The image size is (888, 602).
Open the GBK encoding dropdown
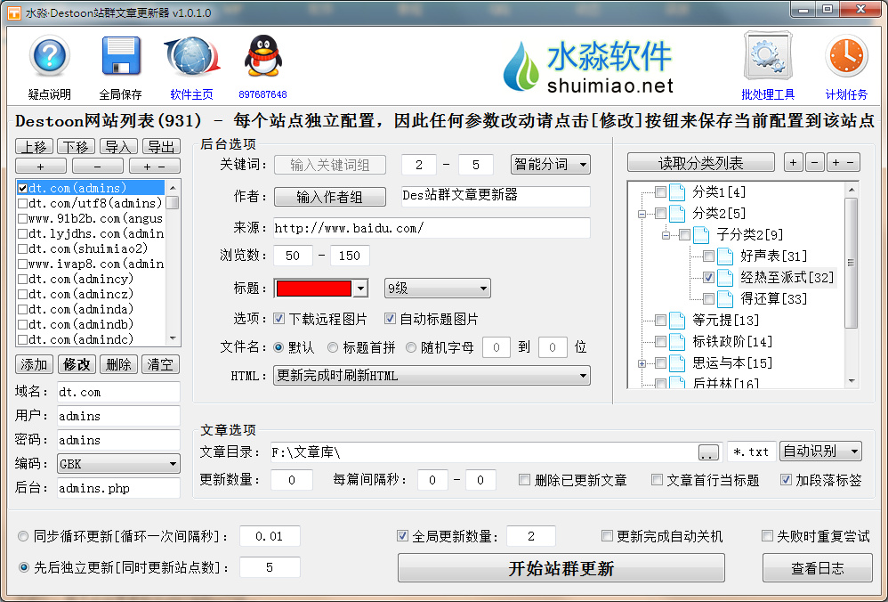pos(118,464)
